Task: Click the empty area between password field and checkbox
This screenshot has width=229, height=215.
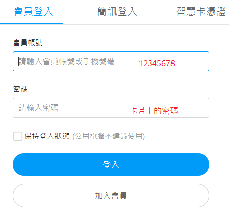Action: pos(111,125)
